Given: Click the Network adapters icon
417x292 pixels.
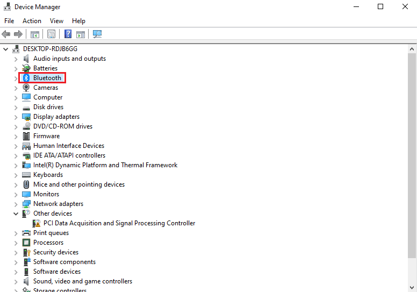Looking at the screenshot, I should pyautogui.click(x=26, y=204).
